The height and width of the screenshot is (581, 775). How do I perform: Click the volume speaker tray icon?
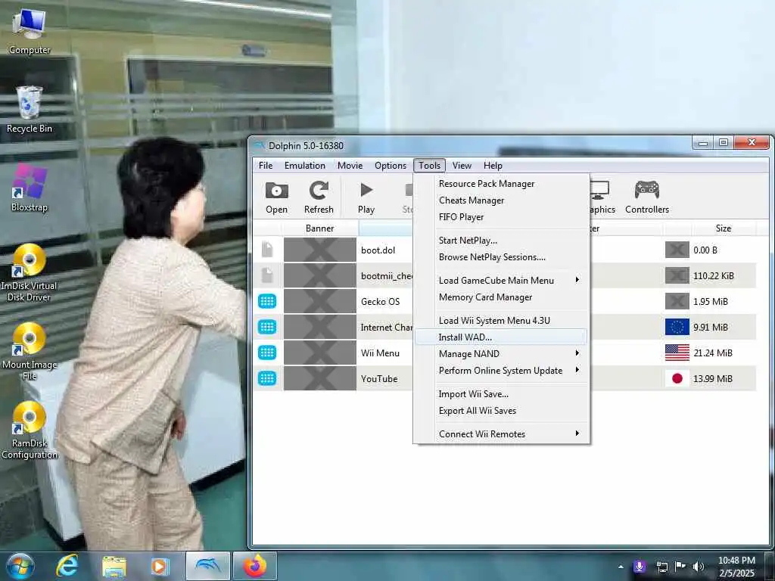click(x=698, y=567)
